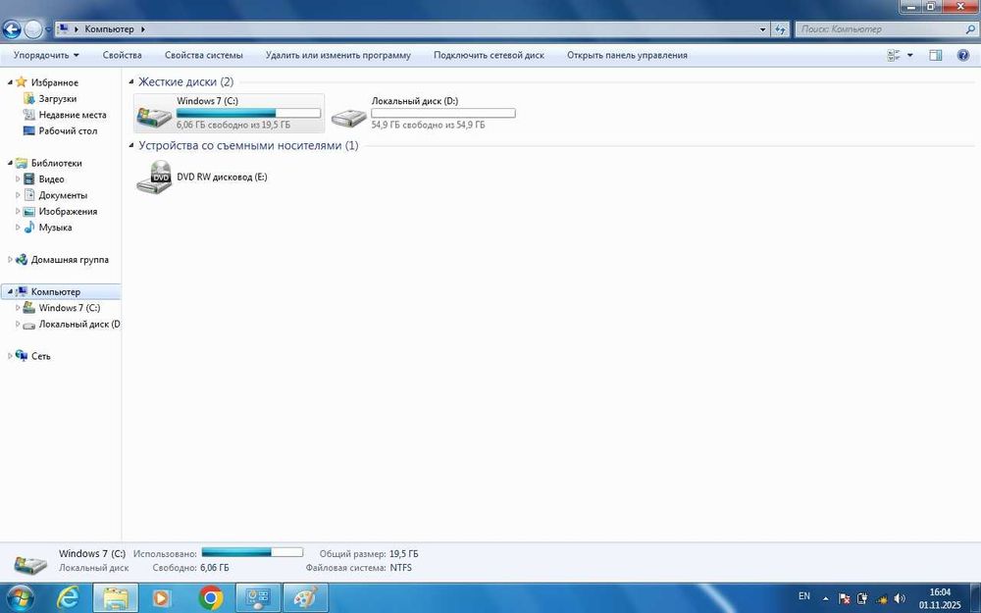Click the change view icon

(x=894, y=55)
